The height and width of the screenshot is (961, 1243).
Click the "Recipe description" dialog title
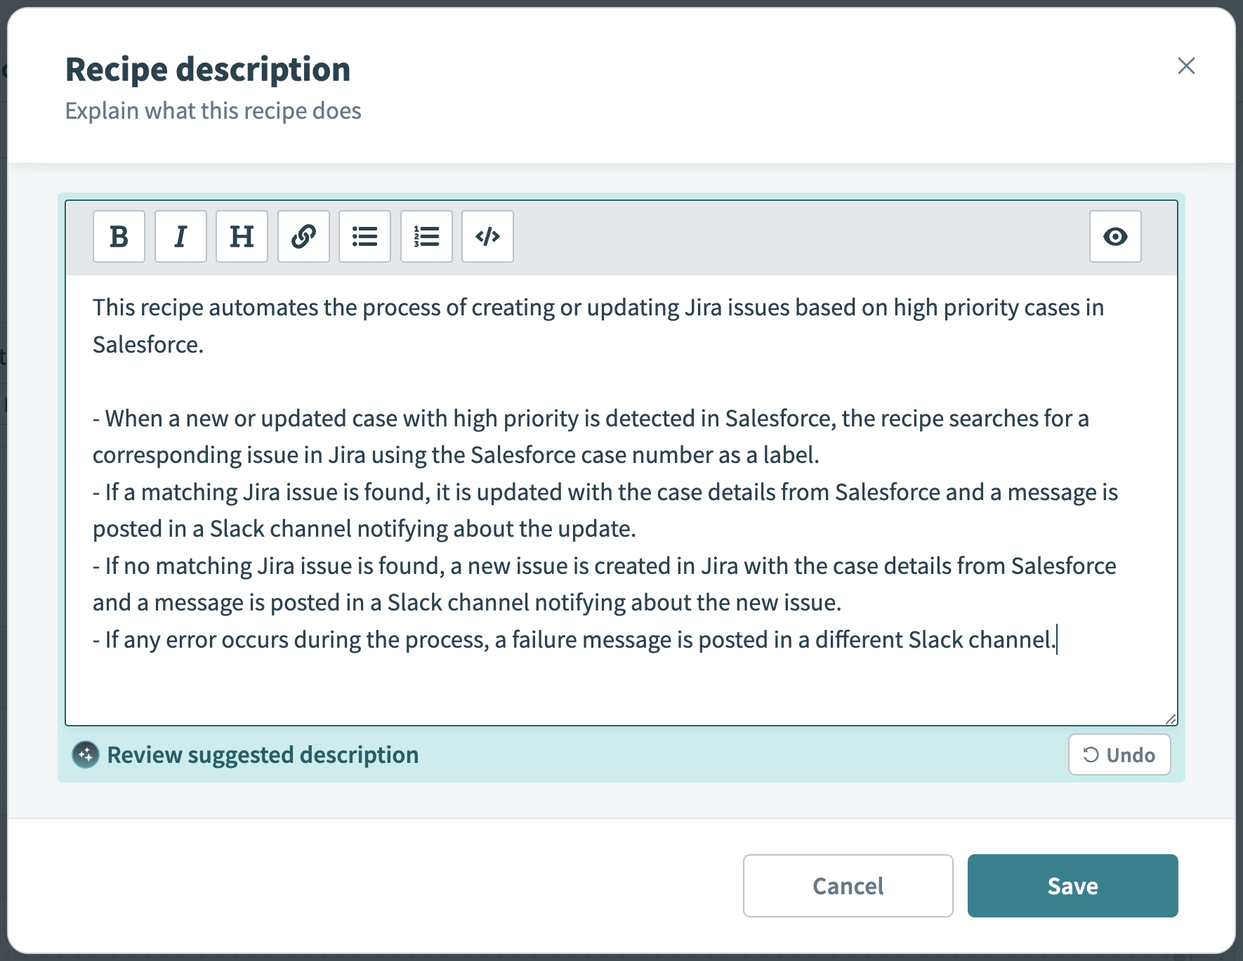click(208, 70)
